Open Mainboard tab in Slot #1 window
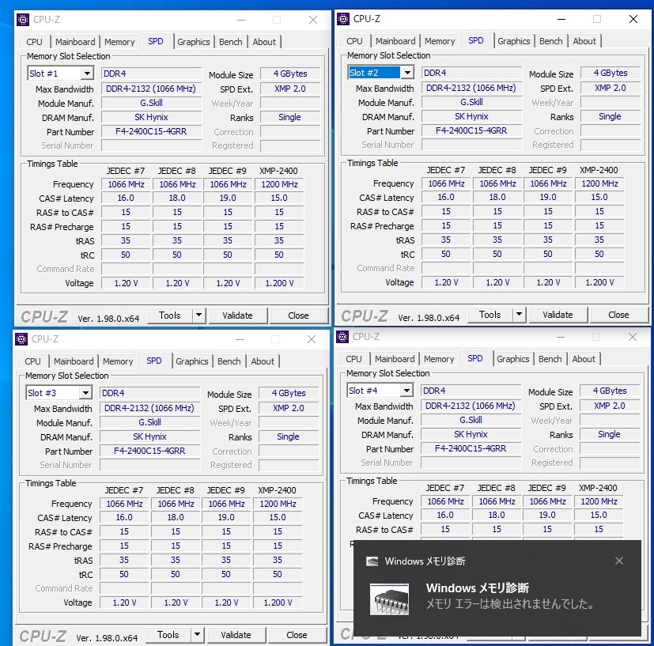This screenshot has height=646, width=654. pos(75,42)
